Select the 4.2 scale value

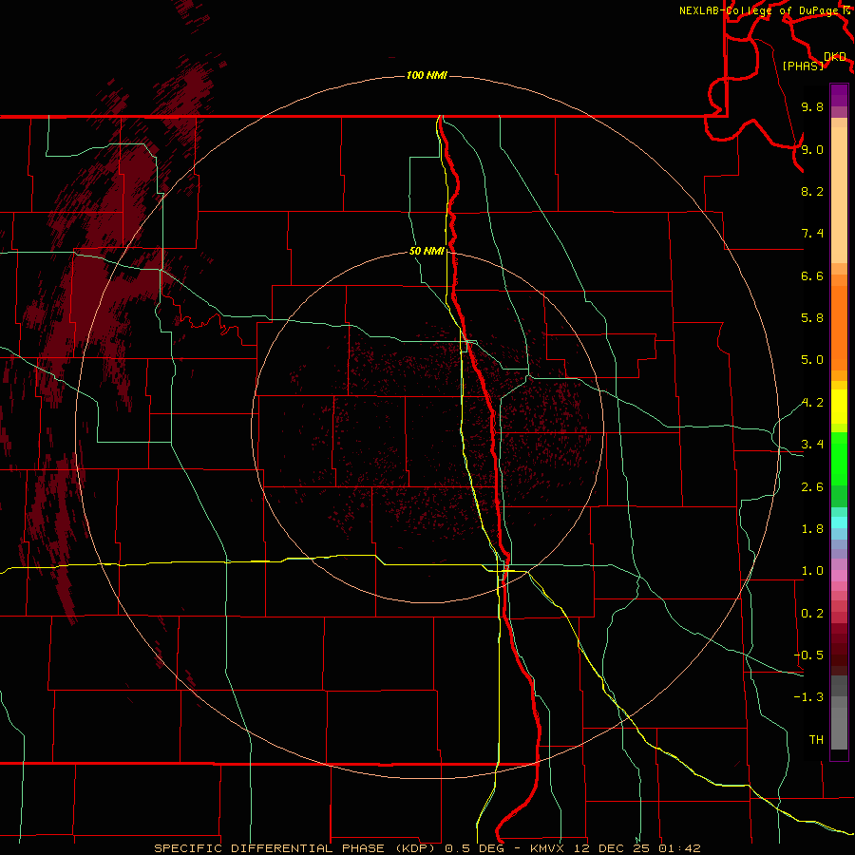pos(812,403)
